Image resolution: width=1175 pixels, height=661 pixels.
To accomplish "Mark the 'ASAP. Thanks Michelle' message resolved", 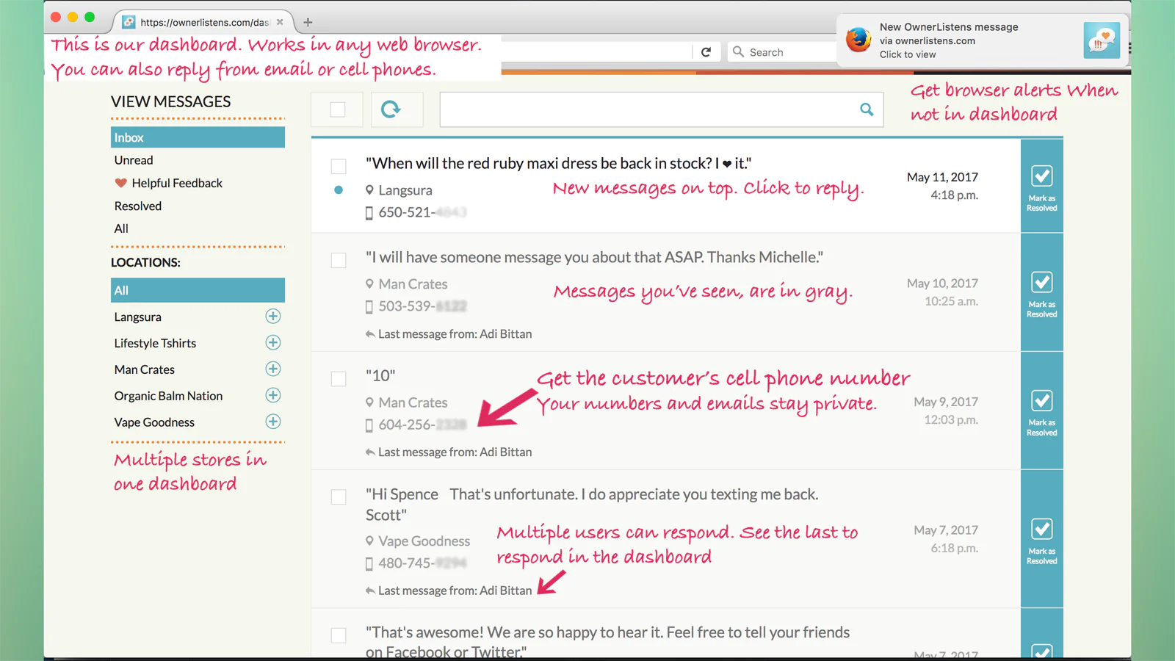I will (x=1041, y=292).
